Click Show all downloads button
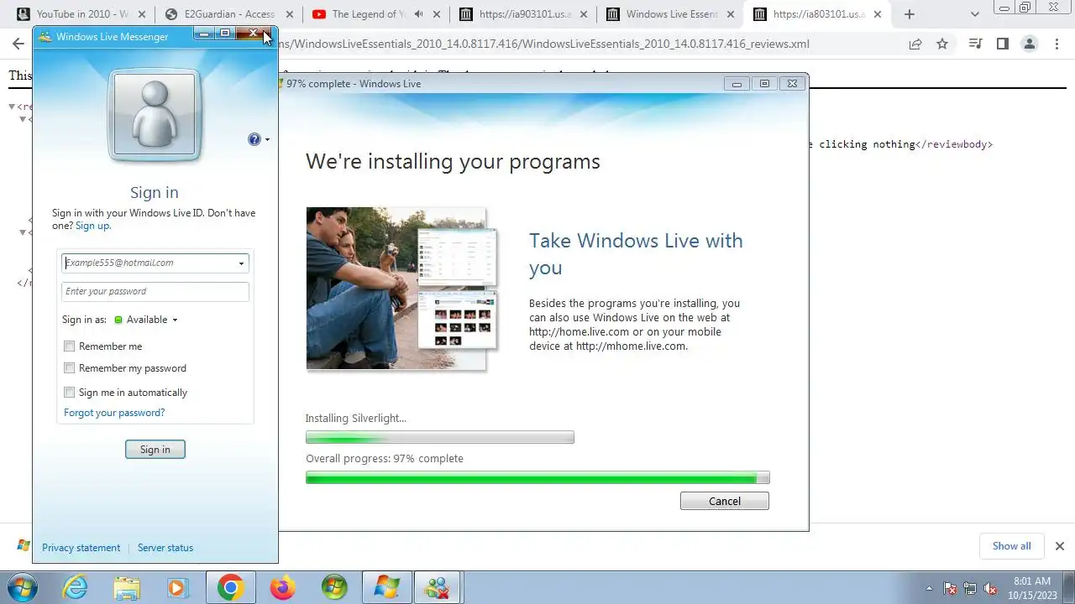The image size is (1075, 604). pyautogui.click(x=1011, y=546)
